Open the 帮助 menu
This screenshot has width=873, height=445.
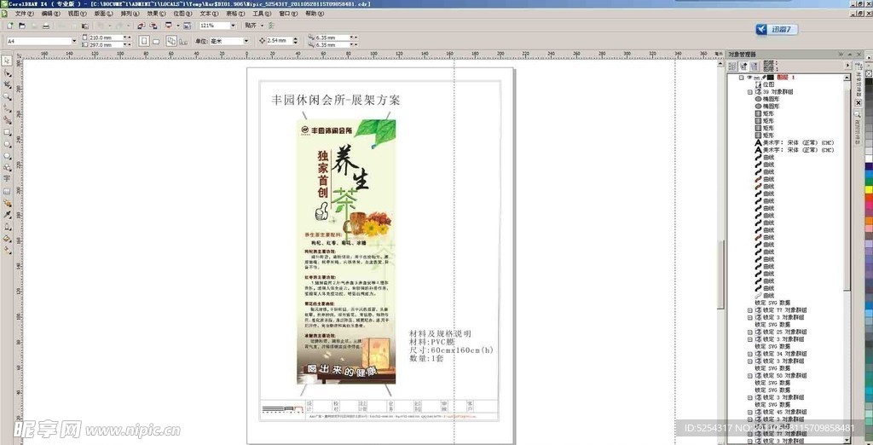315,14
